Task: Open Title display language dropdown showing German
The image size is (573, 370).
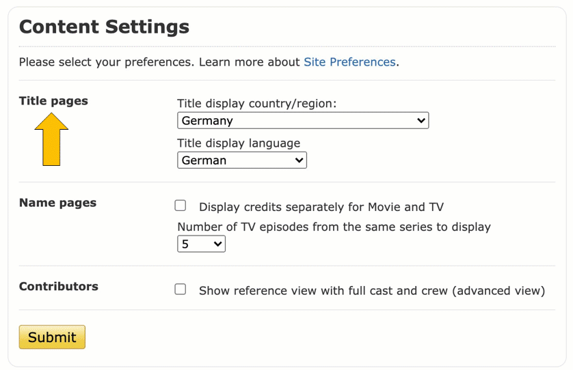Action: tap(242, 160)
